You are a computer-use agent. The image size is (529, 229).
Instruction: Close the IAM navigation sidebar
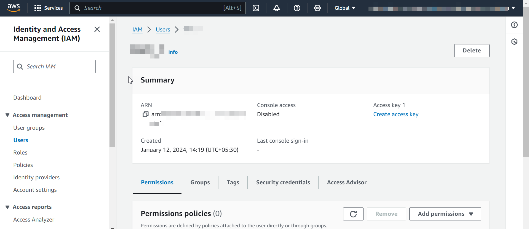click(97, 29)
